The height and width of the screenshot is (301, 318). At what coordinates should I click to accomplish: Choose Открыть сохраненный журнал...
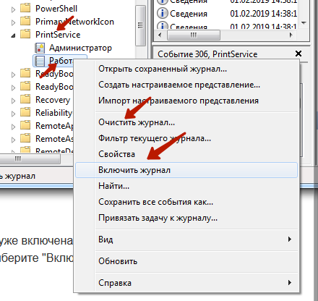[186, 69]
